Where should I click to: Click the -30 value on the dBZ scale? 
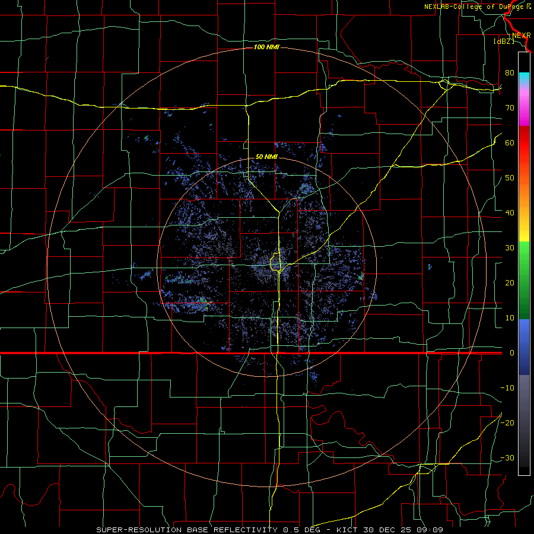507,457
